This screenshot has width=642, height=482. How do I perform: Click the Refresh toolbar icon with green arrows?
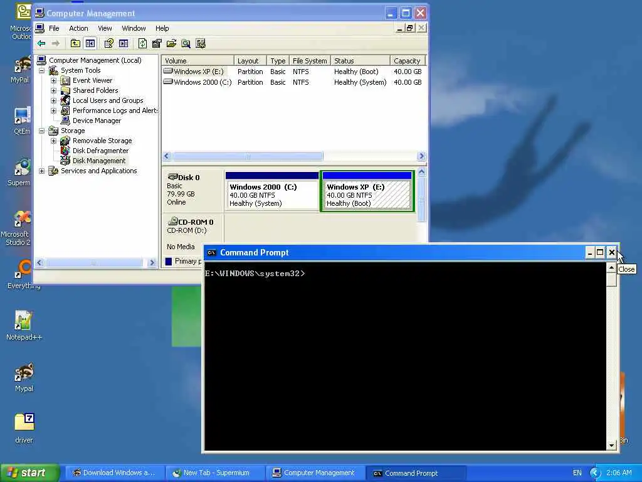click(142, 43)
